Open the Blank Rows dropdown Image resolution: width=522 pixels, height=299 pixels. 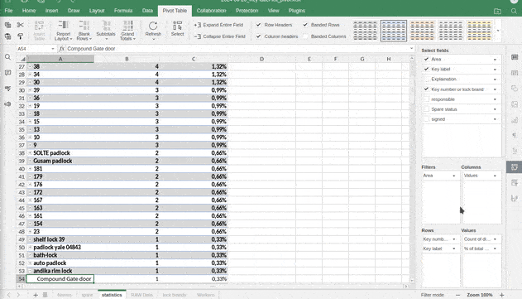click(x=84, y=31)
